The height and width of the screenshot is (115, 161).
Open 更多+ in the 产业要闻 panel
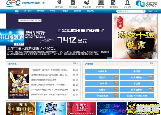pos(152,63)
